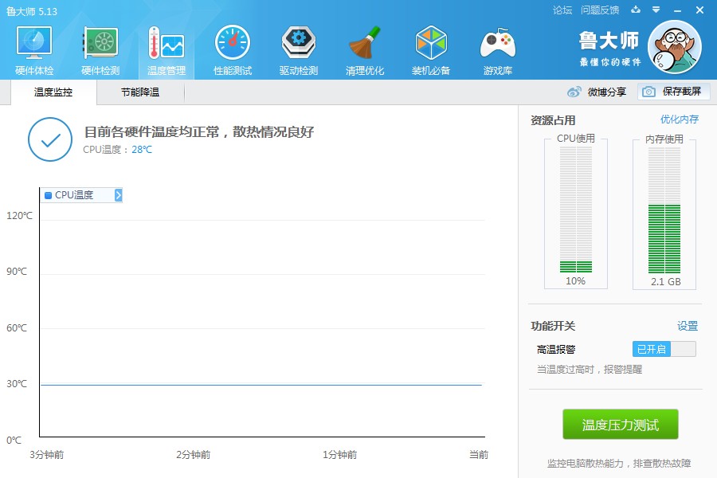Click the 10% CPU usage value

tap(575, 281)
